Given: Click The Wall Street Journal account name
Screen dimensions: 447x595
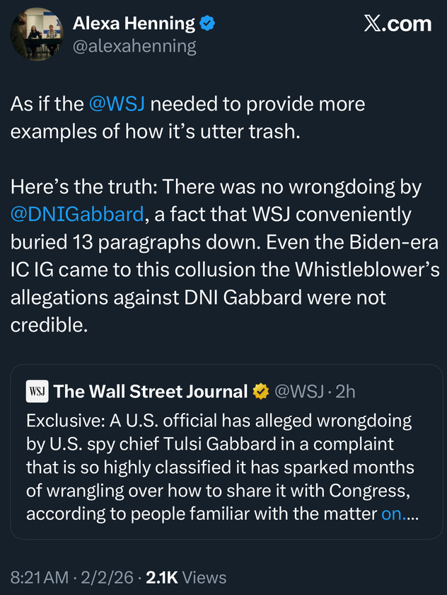Looking at the screenshot, I should (150, 391).
